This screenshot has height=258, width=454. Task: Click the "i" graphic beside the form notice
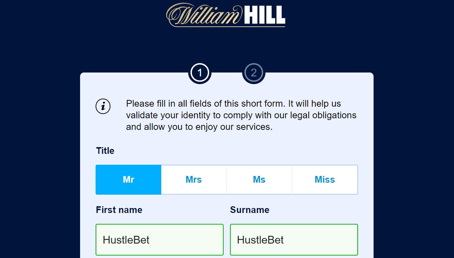click(x=103, y=106)
